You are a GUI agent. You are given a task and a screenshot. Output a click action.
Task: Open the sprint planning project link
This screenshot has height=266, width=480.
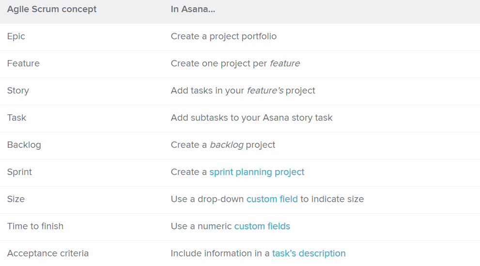coord(257,172)
